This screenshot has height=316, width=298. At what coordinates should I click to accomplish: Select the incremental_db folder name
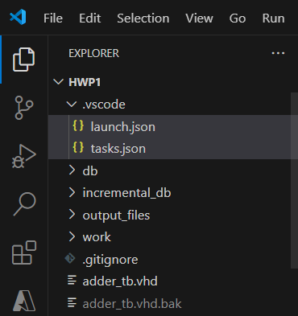[x=126, y=193]
